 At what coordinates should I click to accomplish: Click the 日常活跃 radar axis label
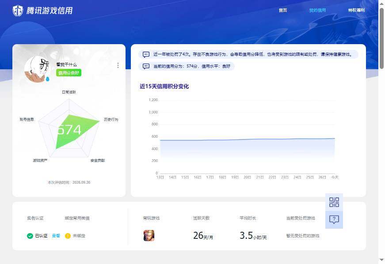point(69,92)
